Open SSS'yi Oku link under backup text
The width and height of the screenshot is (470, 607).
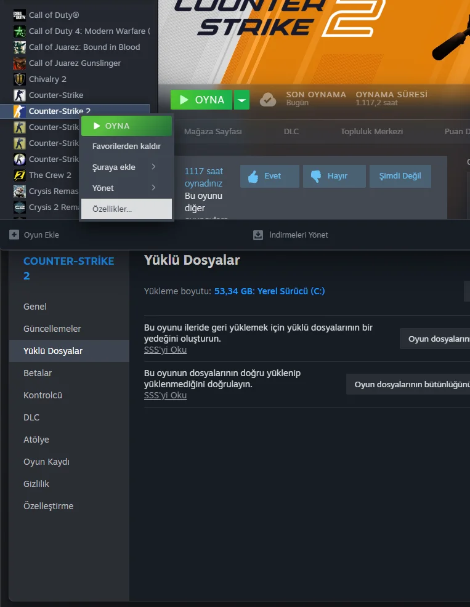[x=165, y=350]
